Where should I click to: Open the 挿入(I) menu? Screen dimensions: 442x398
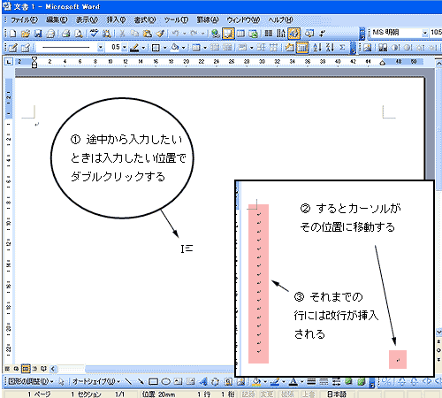116,19
